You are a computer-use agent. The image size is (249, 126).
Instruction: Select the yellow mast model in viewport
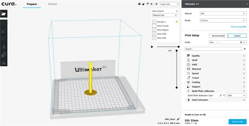click(91, 77)
